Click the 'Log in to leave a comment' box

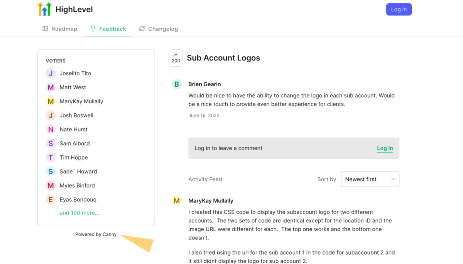pos(270,148)
